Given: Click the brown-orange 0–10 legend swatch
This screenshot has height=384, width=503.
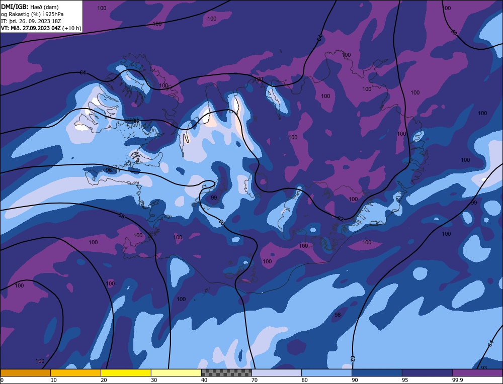Looking at the screenshot, I should click(x=25, y=372).
